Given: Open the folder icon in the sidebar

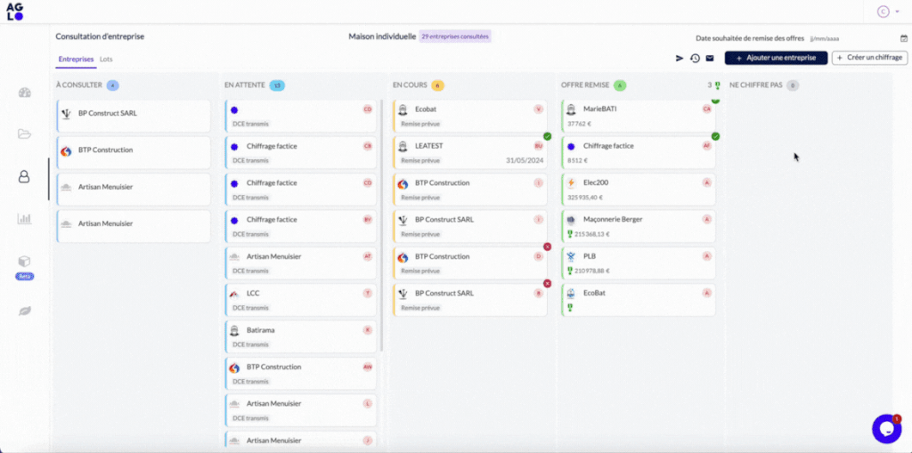Looking at the screenshot, I should coord(24,134).
